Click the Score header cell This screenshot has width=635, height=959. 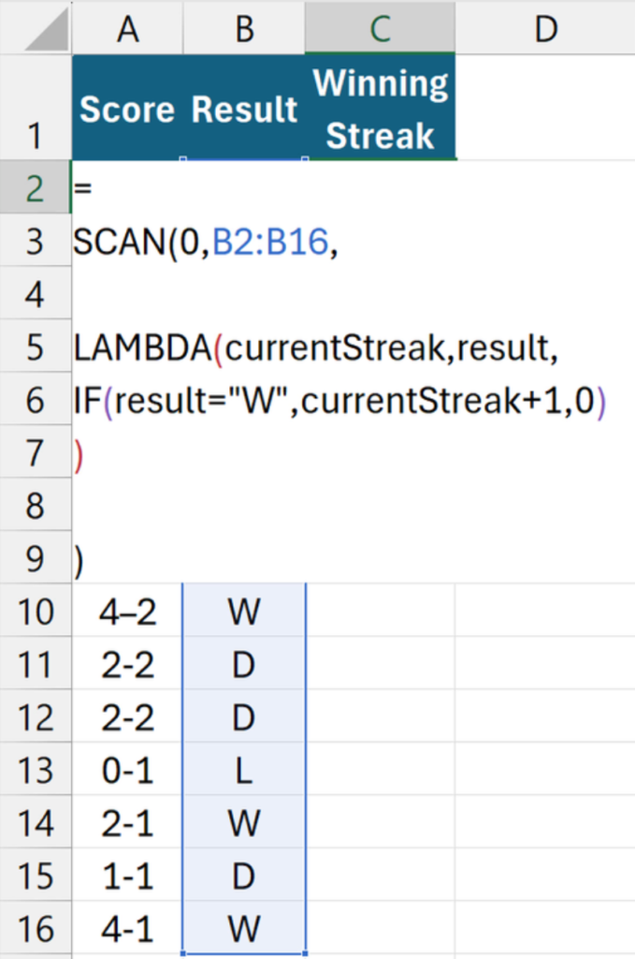tap(127, 110)
